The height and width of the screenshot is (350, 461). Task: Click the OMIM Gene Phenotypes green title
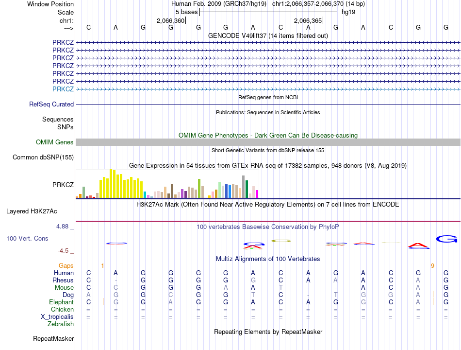pyautogui.click(x=268, y=135)
